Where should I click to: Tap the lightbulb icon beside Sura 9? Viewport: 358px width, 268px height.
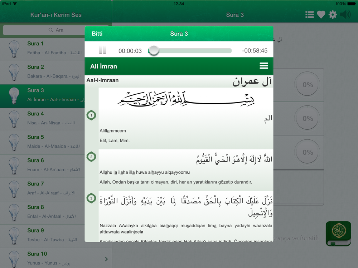tap(14, 236)
